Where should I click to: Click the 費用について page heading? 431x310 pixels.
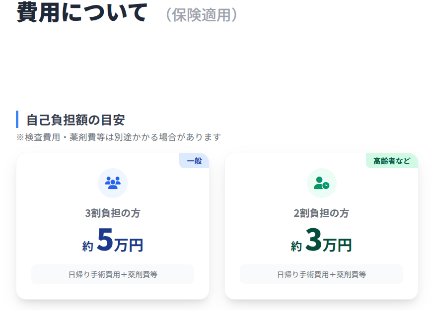click(82, 12)
